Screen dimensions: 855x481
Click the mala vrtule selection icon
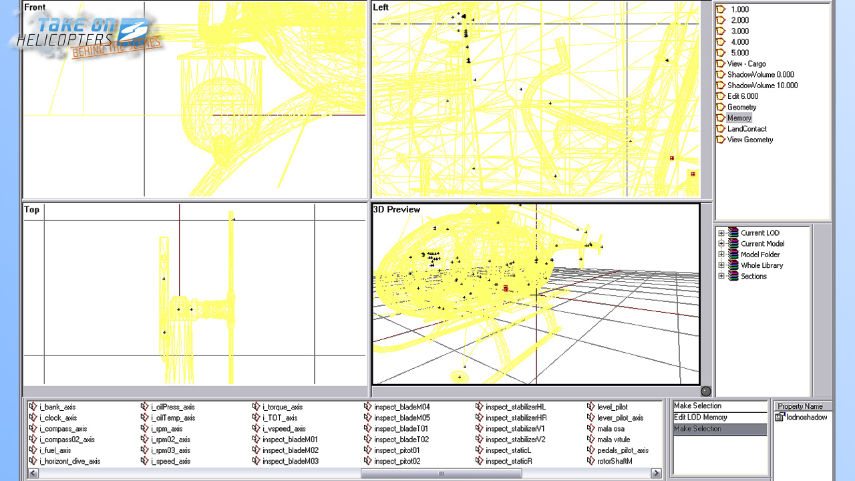pyautogui.click(x=591, y=440)
